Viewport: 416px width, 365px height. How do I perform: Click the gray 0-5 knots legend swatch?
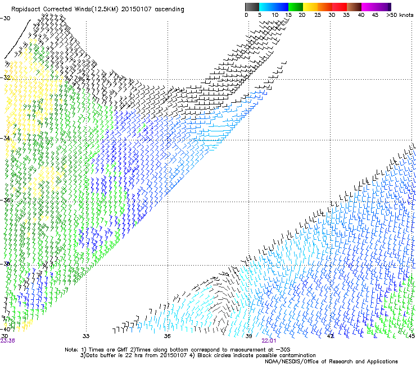coord(252,7)
